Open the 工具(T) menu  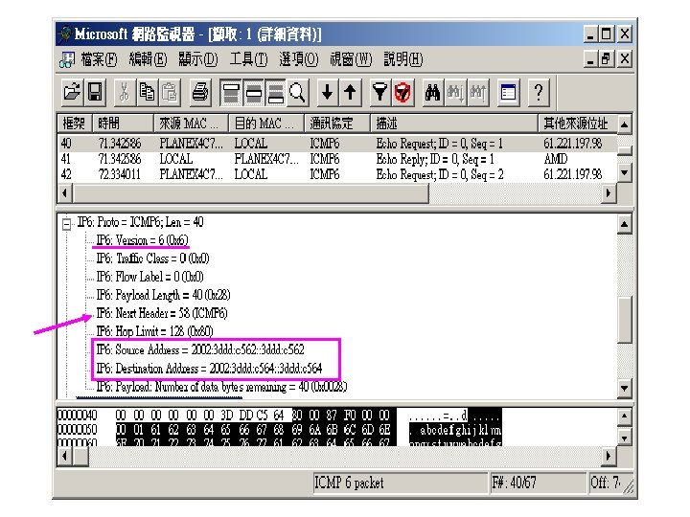tap(248, 59)
